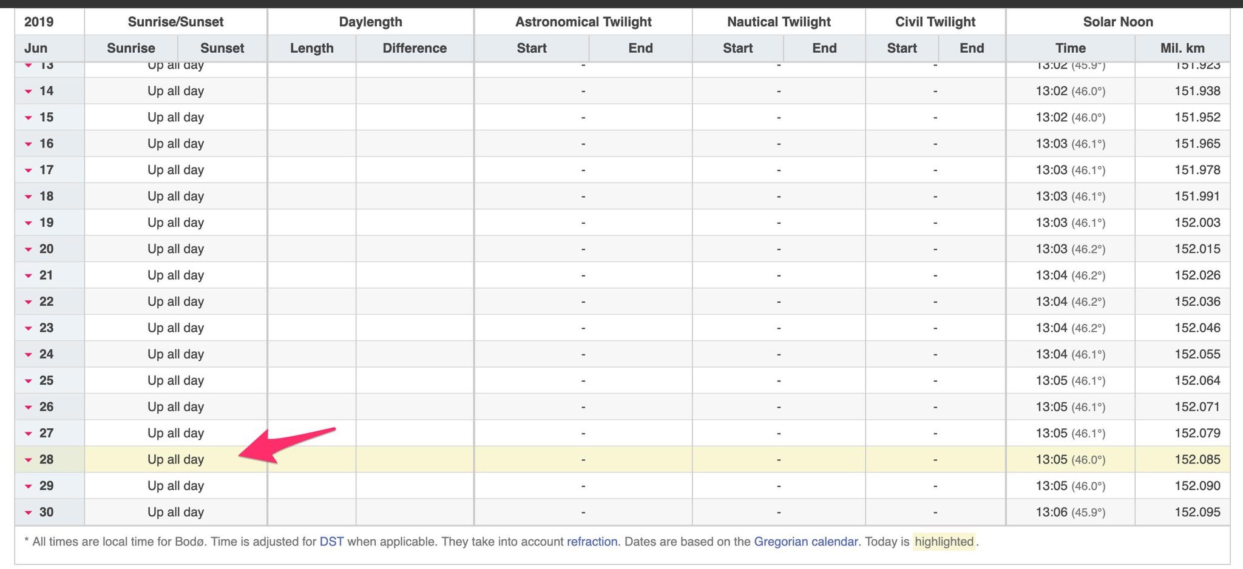Click the Sunrise column header
The image size is (1243, 569).
pyautogui.click(x=131, y=48)
